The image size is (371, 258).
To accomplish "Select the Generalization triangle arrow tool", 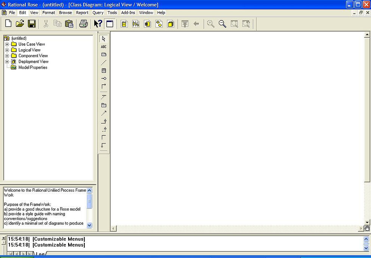I will click(x=104, y=121).
